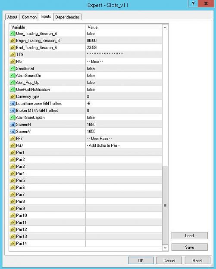
Task: Click the string icon beside Pair5
Action: (x=13, y=180)
